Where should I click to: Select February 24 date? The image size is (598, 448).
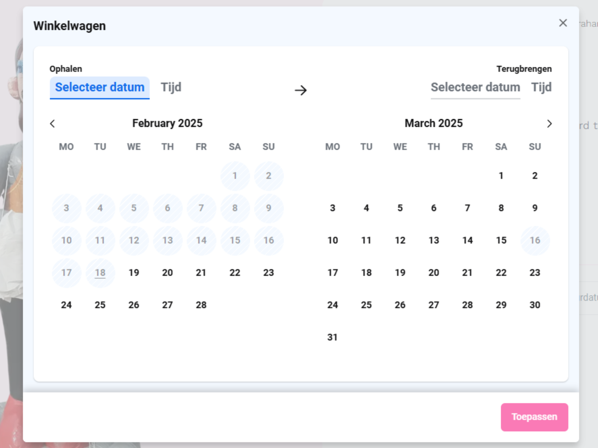[x=66, y=305]
